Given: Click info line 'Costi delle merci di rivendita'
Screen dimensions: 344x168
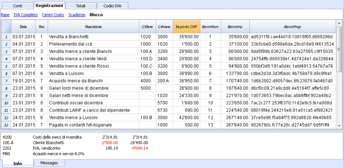Looking at the screenshot, I should [57, 137].
